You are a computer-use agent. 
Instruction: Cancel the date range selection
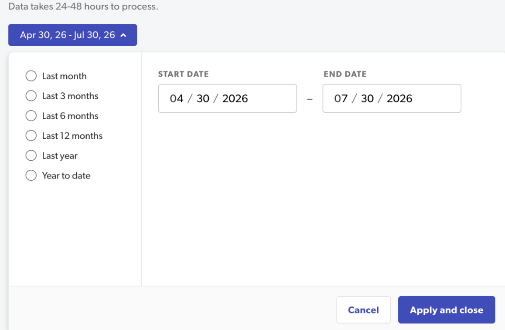pyautogui.click(x=364, y=310)
